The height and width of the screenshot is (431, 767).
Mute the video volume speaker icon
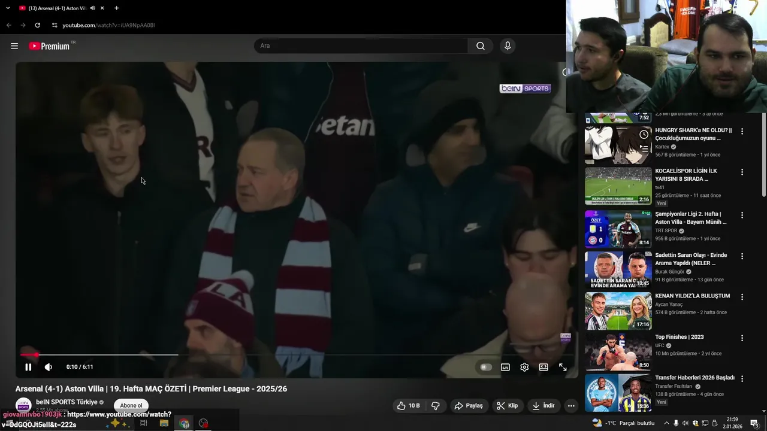[x=49, y=367]
